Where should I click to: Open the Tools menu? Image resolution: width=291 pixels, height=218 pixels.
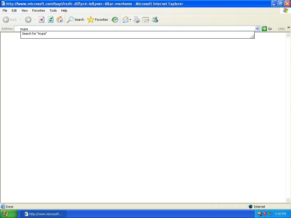[53, 11]
